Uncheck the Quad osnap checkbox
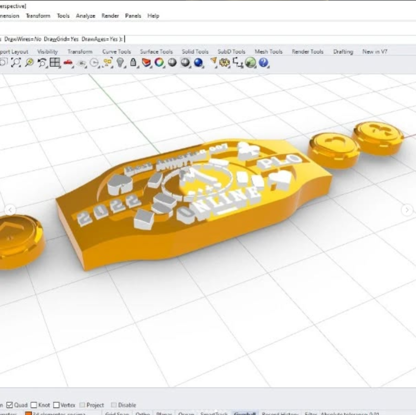The image size is (416, 415). pyautogui.click(x=10, y=405)
